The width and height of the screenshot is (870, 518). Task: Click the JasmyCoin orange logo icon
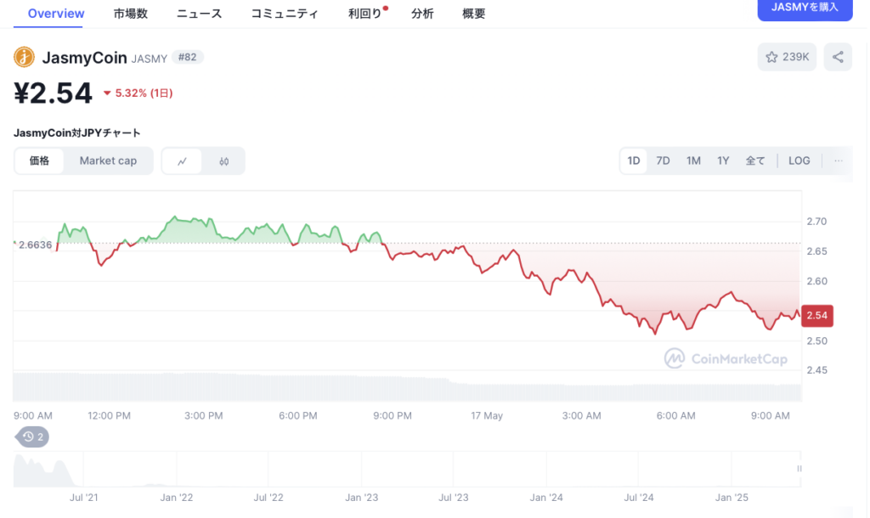coord(24,57)
